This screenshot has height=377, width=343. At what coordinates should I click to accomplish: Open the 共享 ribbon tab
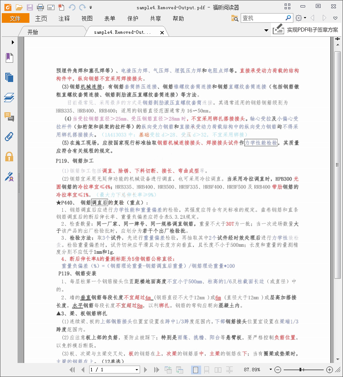[x=155, y=18]
